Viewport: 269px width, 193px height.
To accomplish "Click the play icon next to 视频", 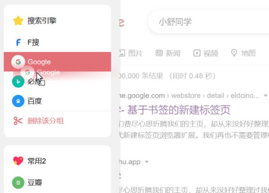I will [197, 53].
